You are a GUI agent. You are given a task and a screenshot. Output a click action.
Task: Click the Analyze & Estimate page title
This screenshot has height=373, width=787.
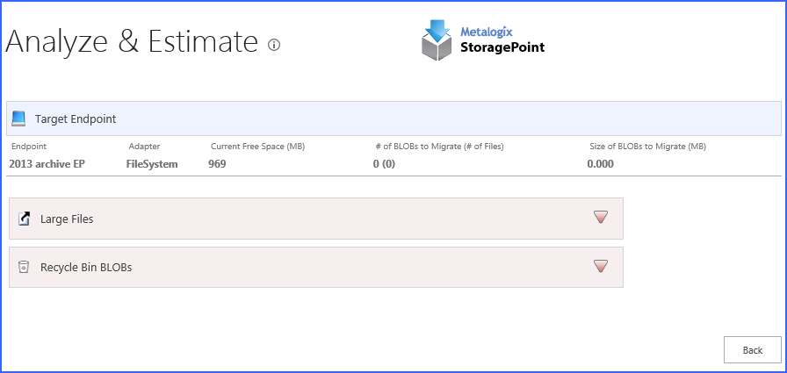[132, 42]
